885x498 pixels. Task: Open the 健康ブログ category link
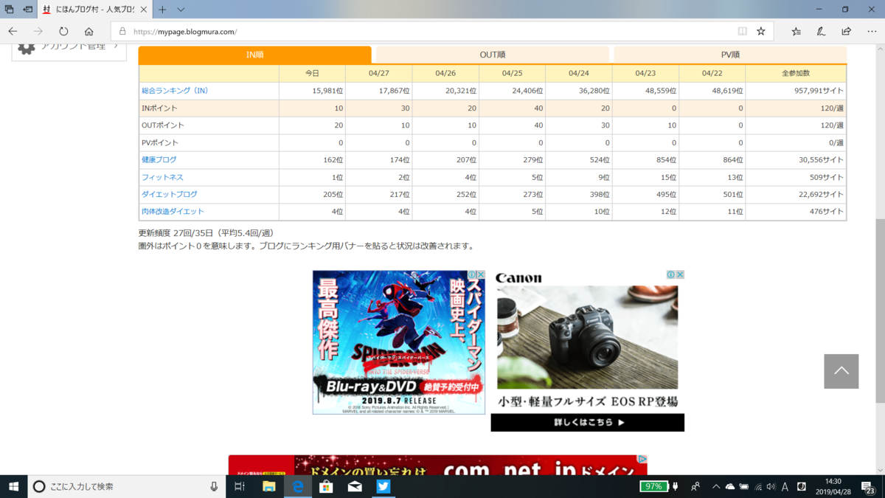click(x=159, y=159)
